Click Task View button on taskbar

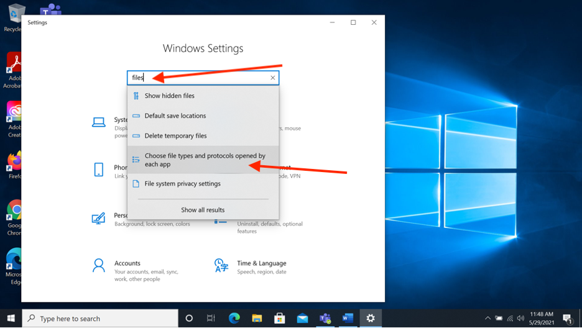tap(211, 318)
